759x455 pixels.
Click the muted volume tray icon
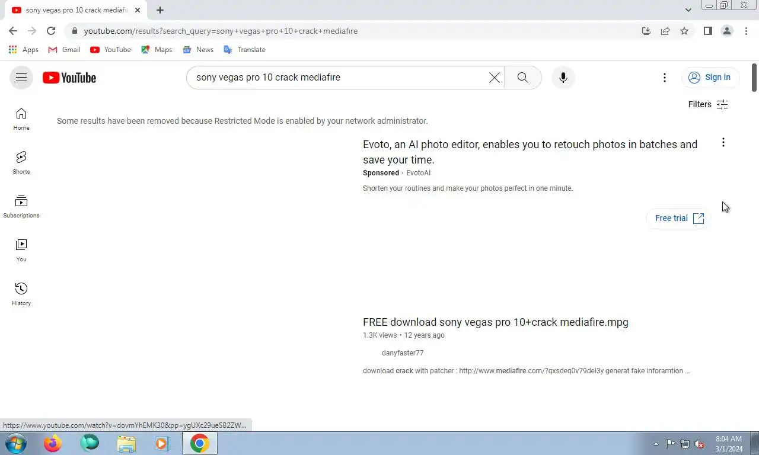coord(699,444)
